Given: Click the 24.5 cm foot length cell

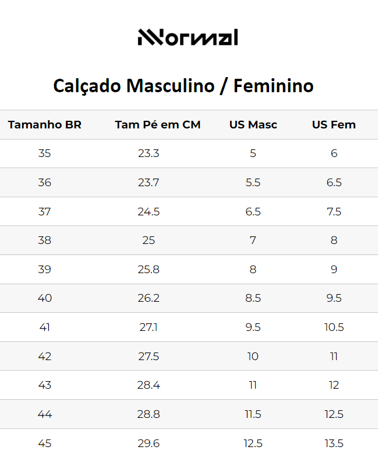Looking at the screenshot, I should click(149, 211).
